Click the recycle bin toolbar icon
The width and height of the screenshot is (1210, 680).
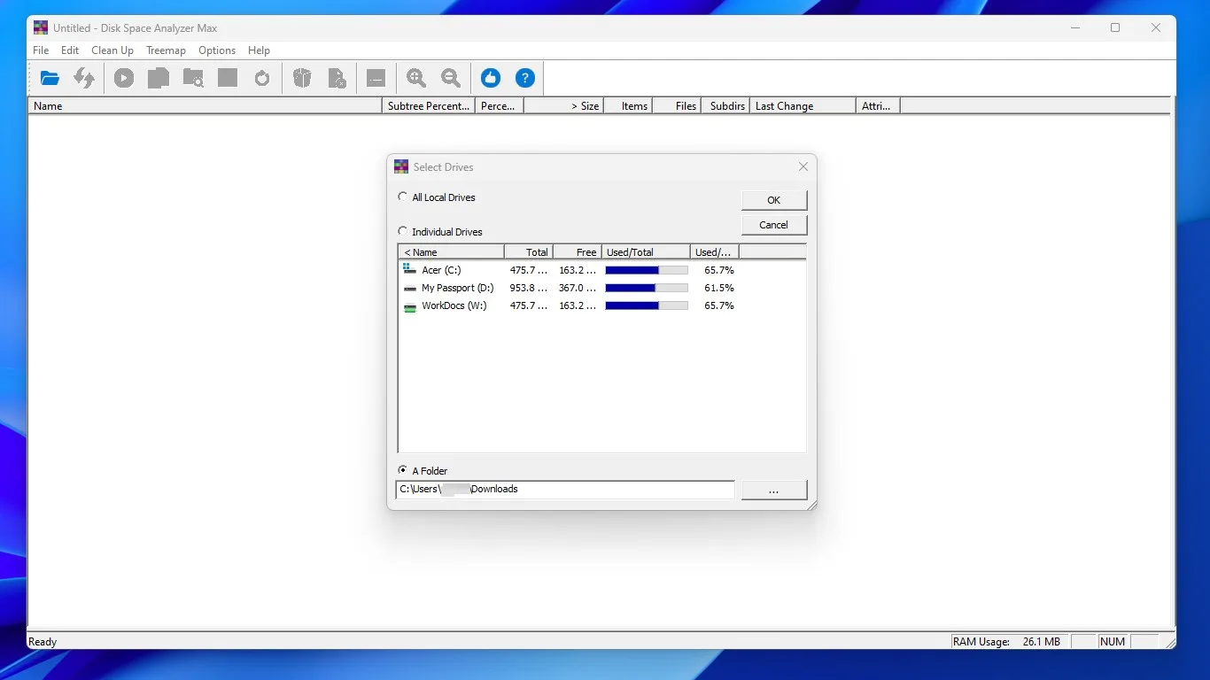coord(303,78)
